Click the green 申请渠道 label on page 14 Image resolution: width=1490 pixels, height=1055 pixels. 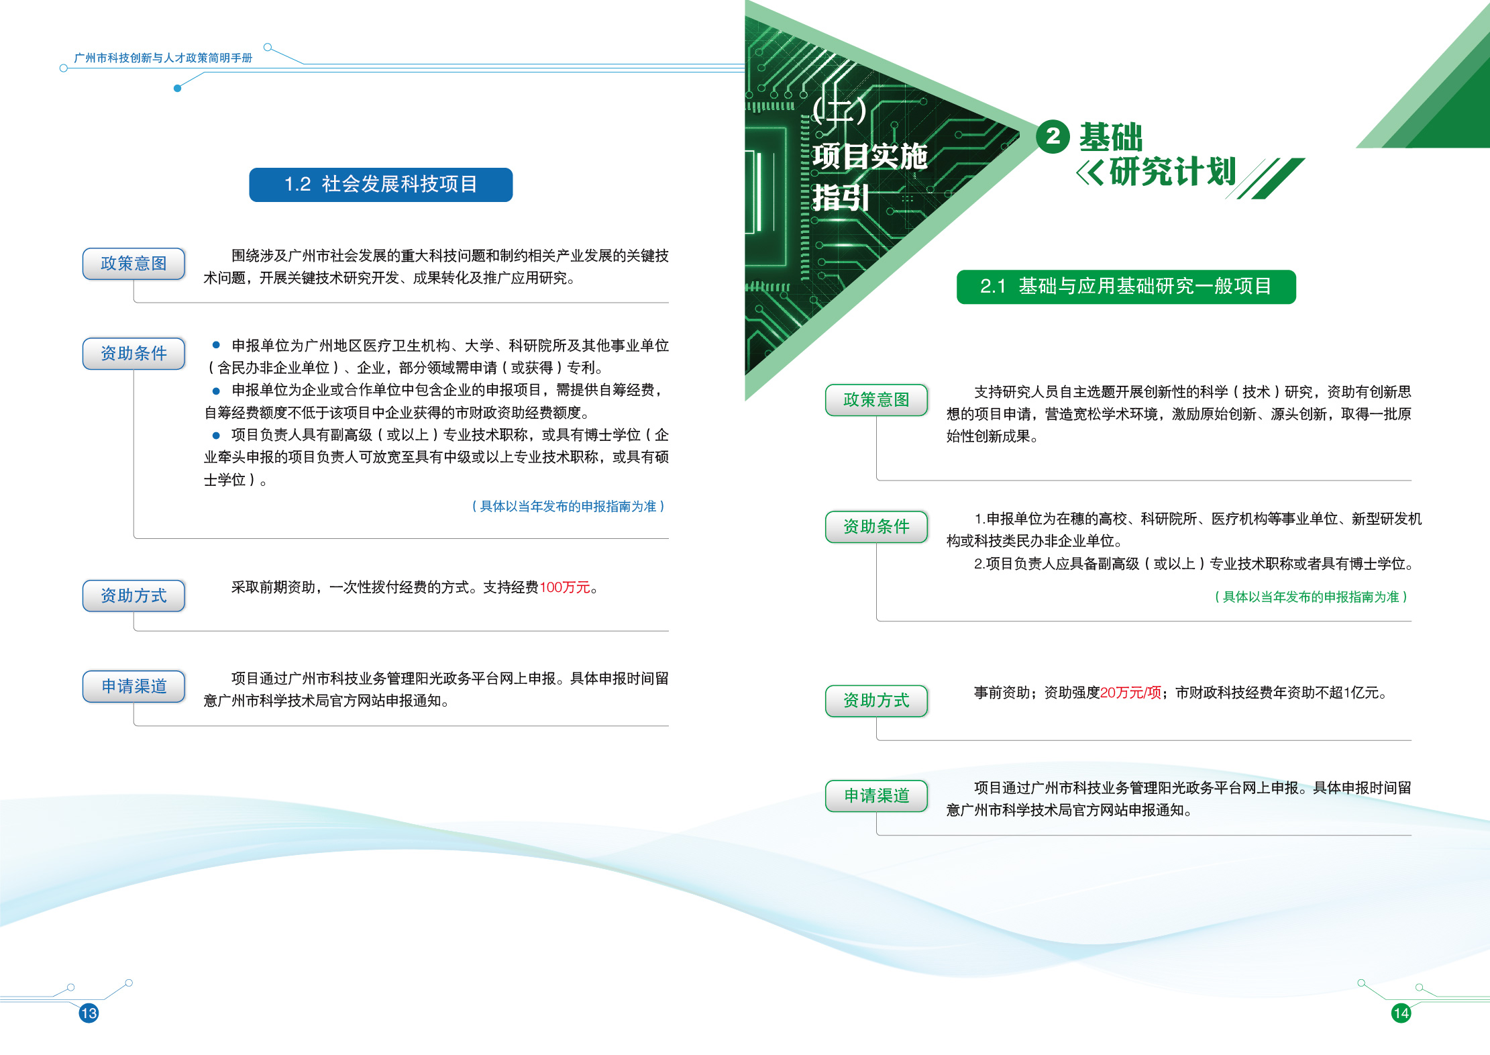876,796
